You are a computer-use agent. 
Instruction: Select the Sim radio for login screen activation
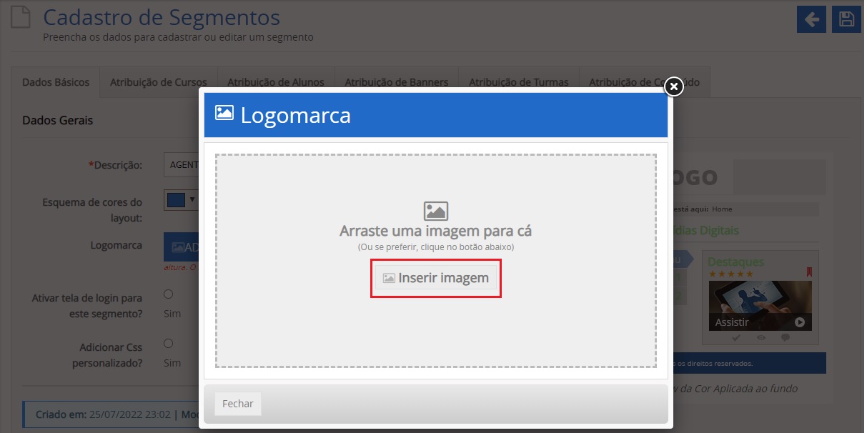[169, 294]
